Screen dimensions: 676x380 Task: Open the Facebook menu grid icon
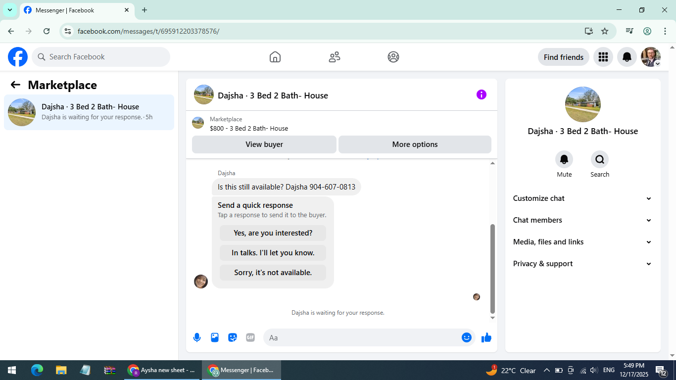[603, 57]
